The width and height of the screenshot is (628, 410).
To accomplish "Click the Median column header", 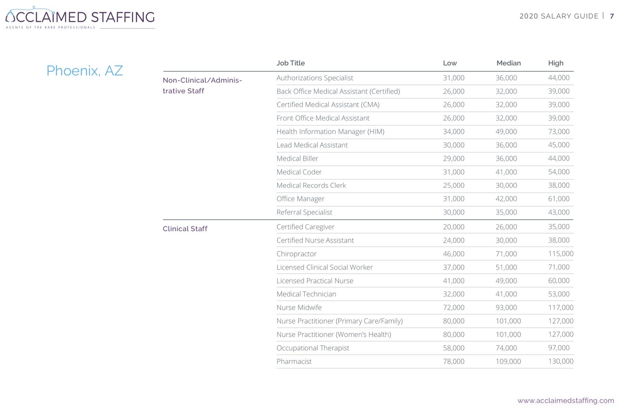I will 509,63.
